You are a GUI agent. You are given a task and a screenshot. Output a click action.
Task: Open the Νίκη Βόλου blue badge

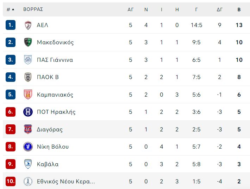coord(28,146)
